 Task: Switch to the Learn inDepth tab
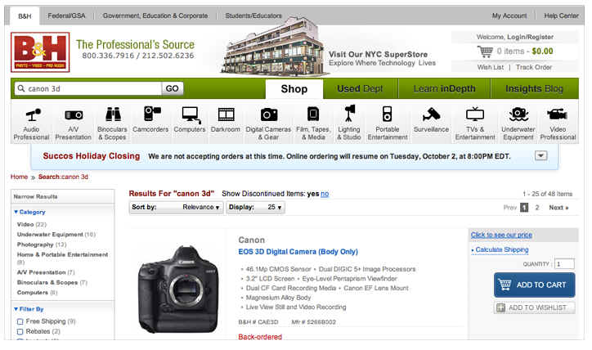(444, 89)
